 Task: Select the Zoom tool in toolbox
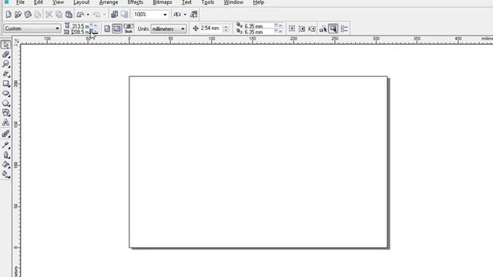[x=5, y=64]
